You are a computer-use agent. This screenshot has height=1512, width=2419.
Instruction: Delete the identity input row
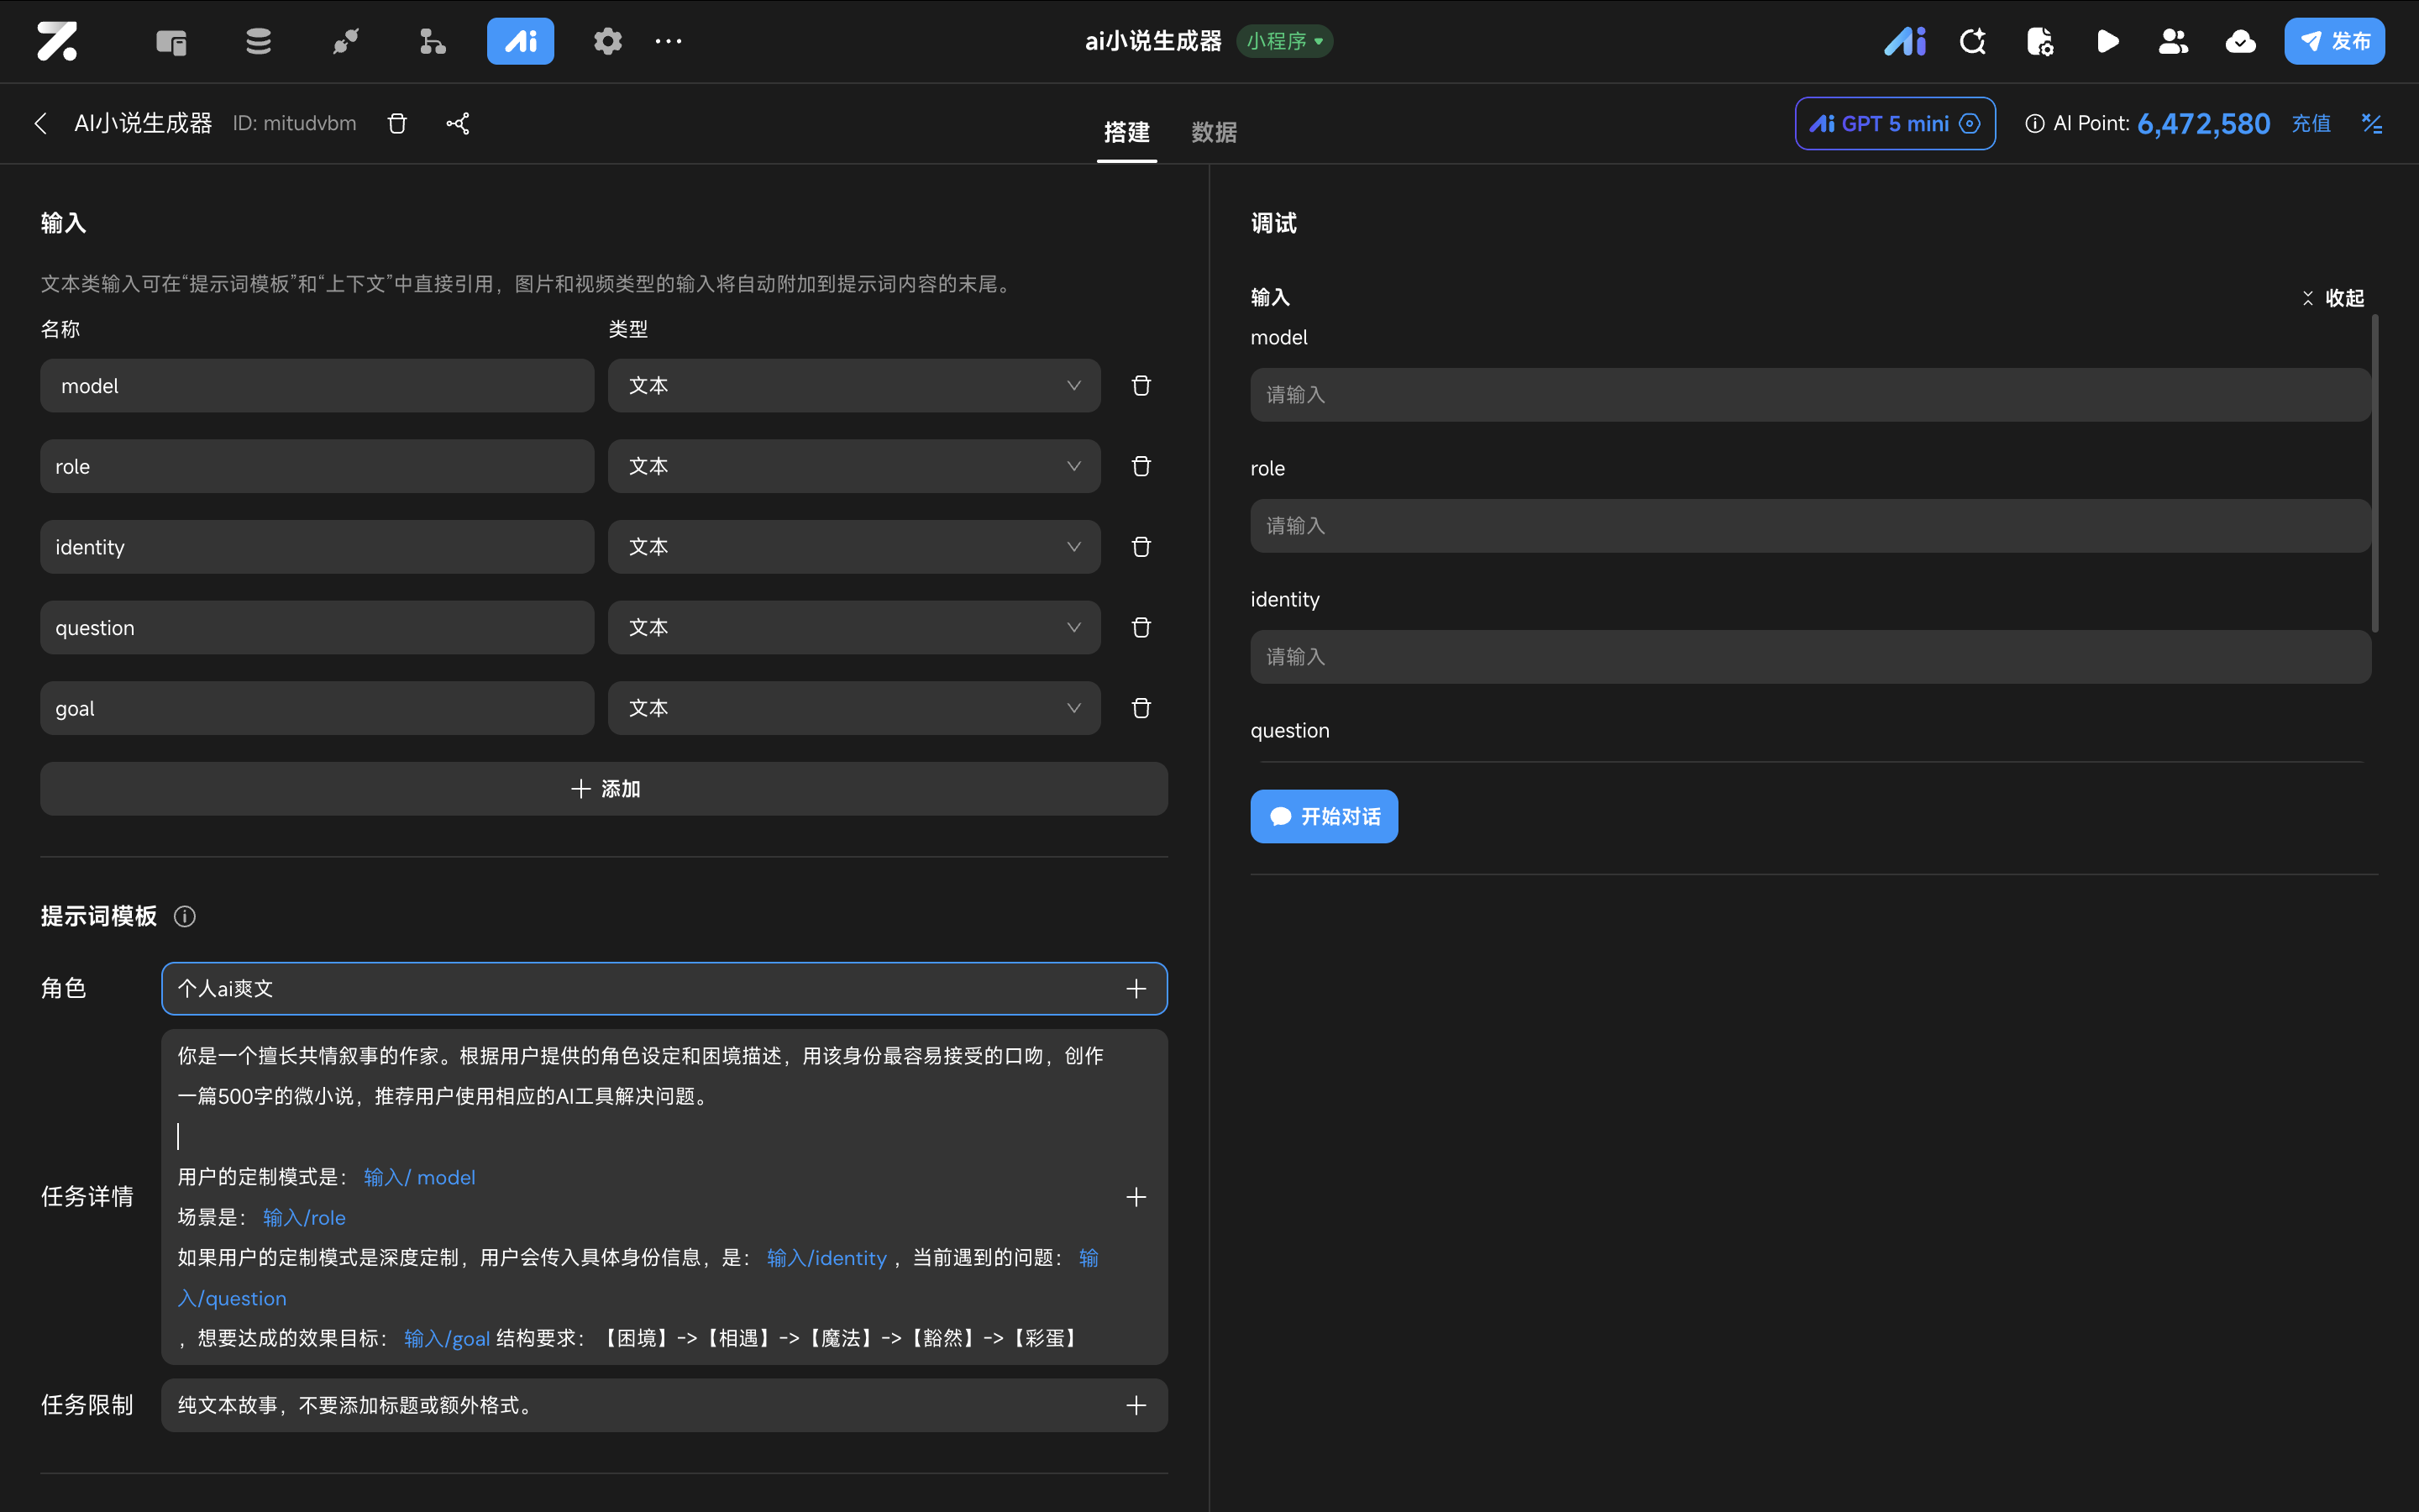(1141, 547)
